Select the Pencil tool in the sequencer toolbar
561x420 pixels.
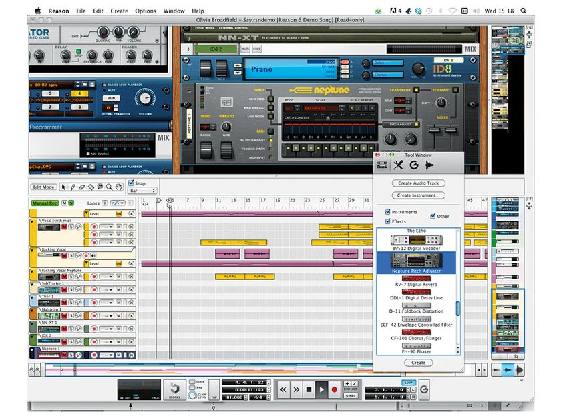[x=73, y=187]
